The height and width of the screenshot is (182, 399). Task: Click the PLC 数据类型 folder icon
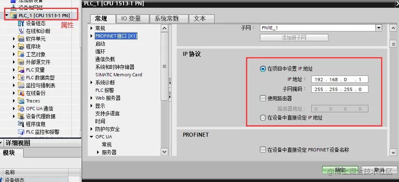click(x=21, y=78)
